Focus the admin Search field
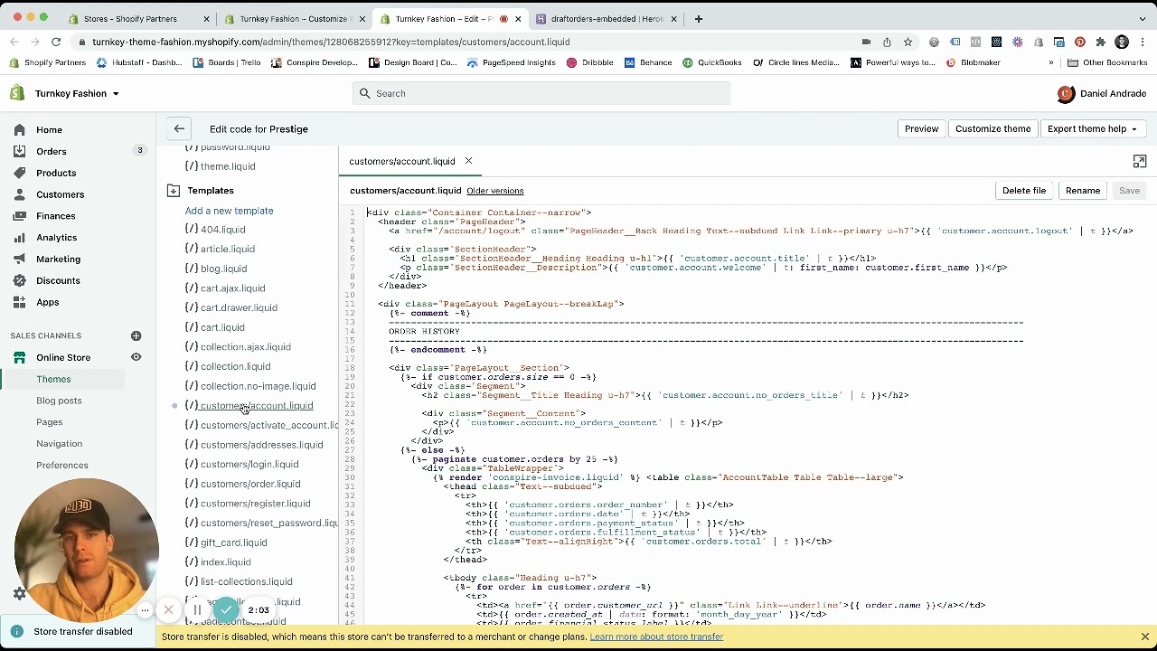The image size is (1157, 651). click(x=541, y=93)
